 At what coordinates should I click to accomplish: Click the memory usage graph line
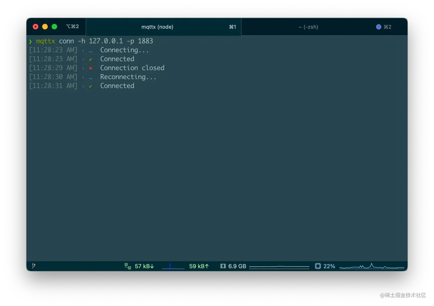[x=279, y=267]
